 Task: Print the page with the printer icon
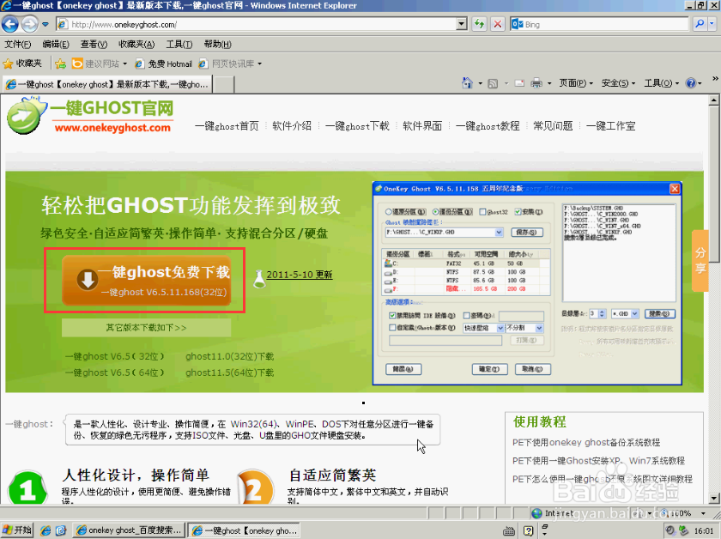click(536, 83)
